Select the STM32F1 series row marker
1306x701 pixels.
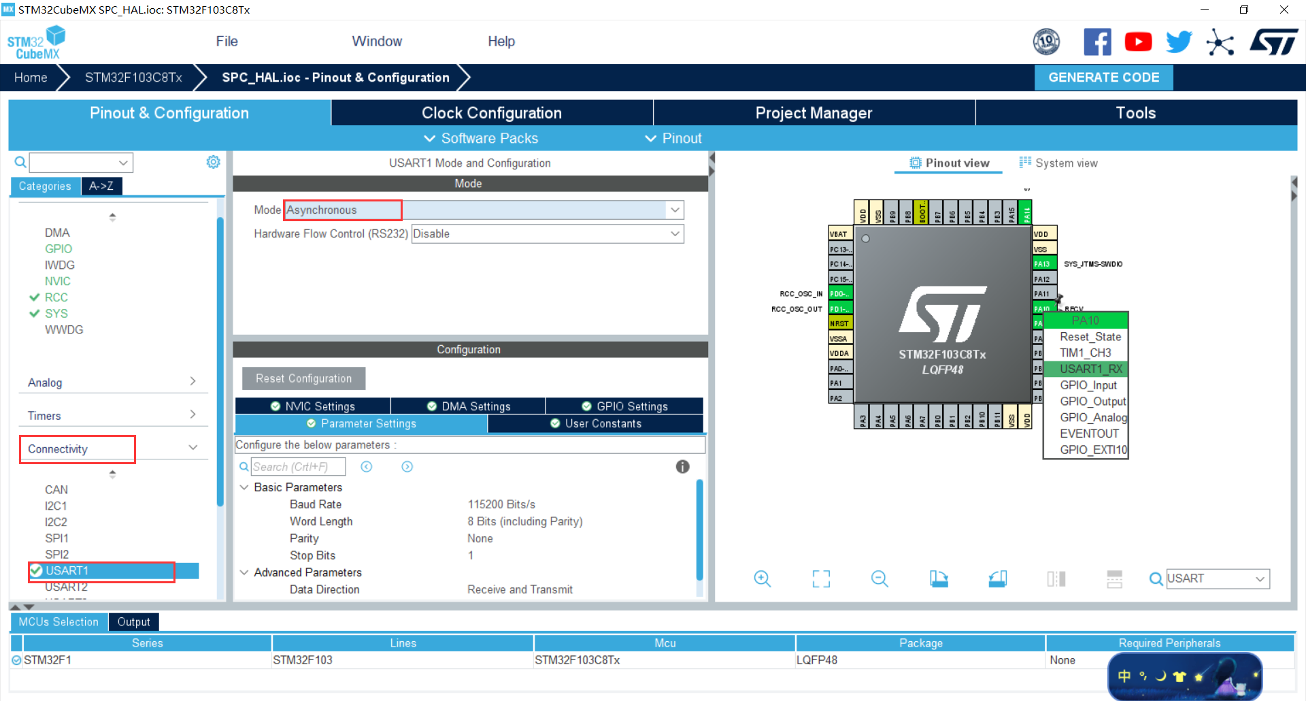tap(16, 660)
